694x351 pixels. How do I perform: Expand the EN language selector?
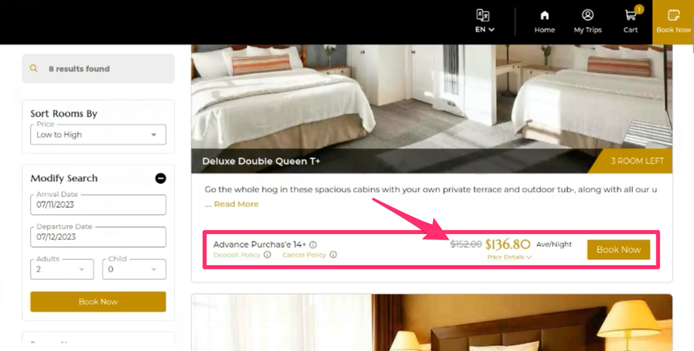[484, 29]
